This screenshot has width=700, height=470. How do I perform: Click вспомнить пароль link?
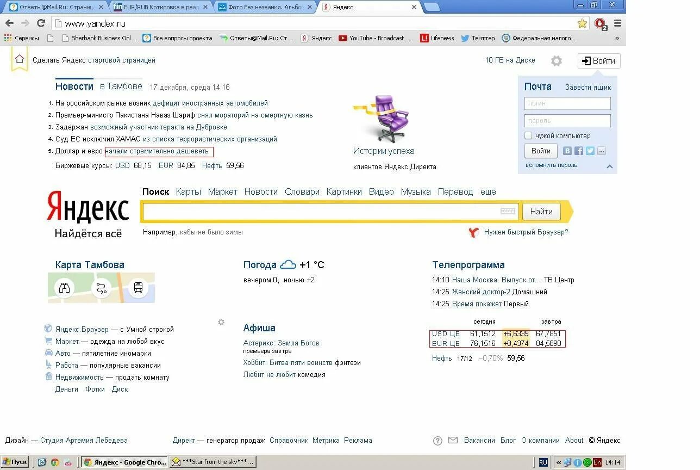click(x=551, y=165)
